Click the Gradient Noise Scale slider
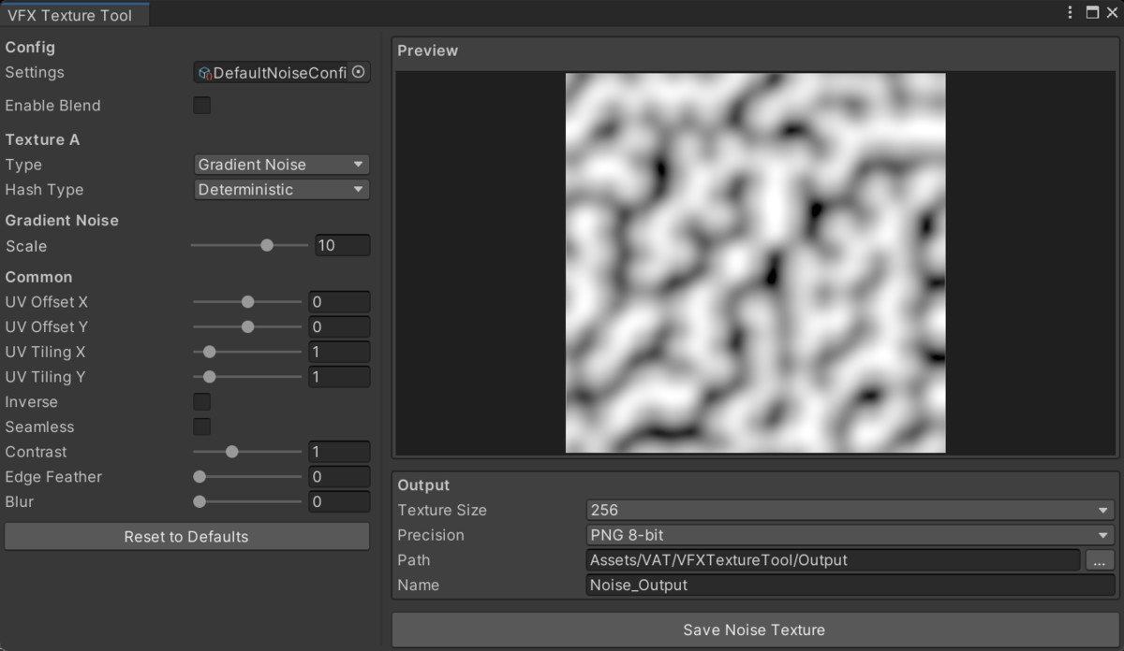 249,246
